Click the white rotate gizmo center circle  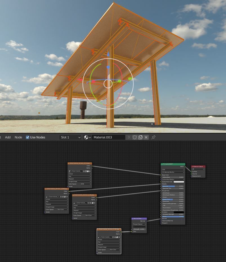coord(108,84)
